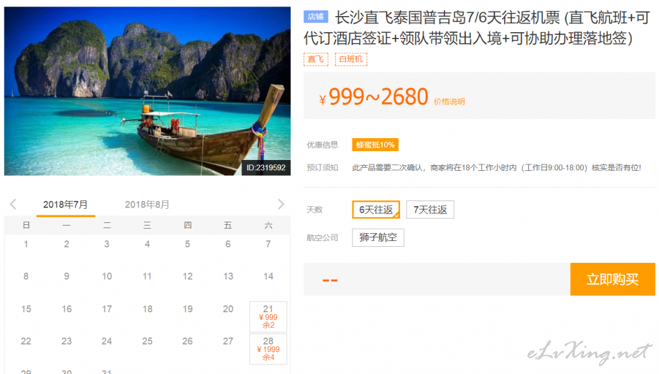The image size is (659, 374).
Task: Click calendar date 5
Action: click(x=187, y=244)
